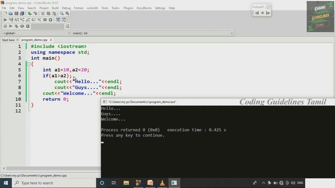335x188 pixels.
Task: Click the Copy toolbar icon
Action: click(x=49, y=14)
